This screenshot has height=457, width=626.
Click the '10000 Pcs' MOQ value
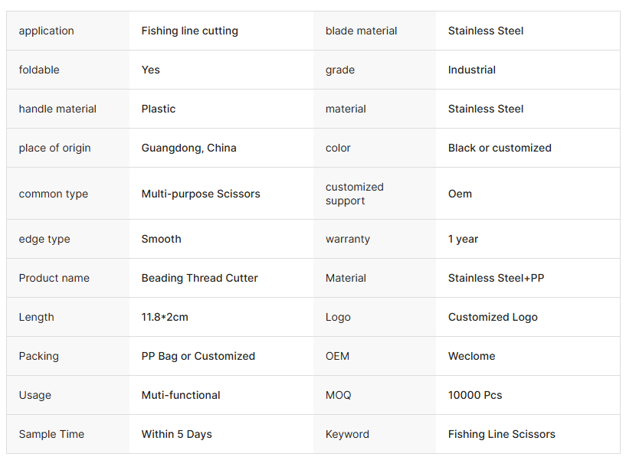click(475, 395)
